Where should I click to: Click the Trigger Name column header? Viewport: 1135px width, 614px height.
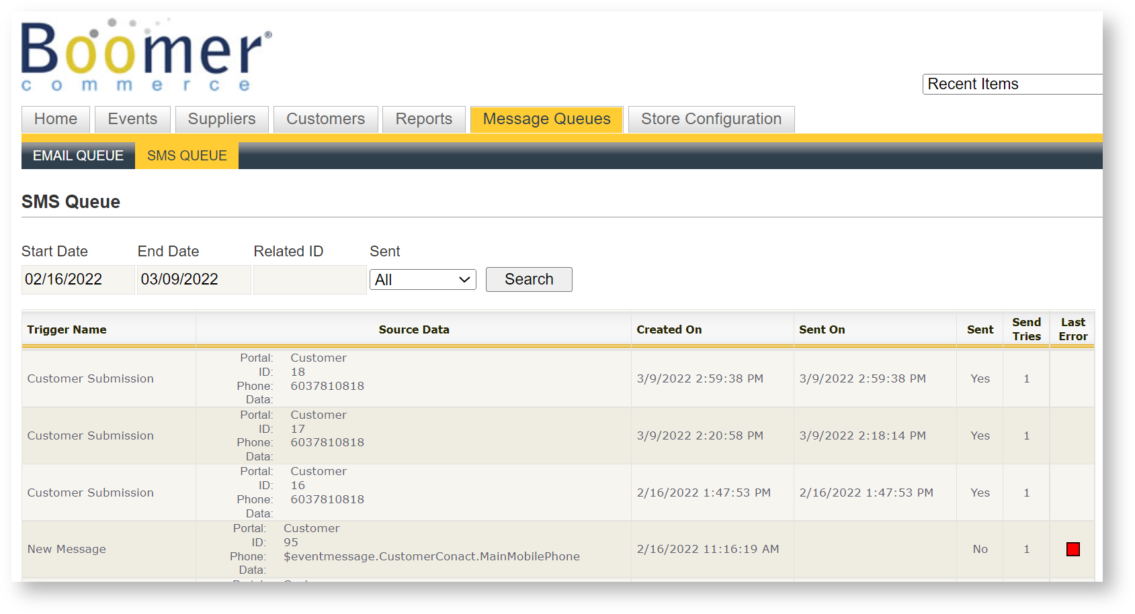coord(67,329)
